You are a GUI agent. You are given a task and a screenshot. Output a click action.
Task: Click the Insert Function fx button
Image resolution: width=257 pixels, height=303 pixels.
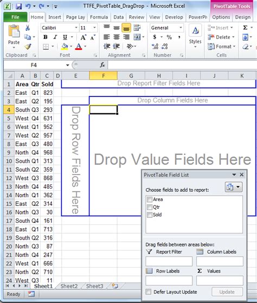[102, 65]
